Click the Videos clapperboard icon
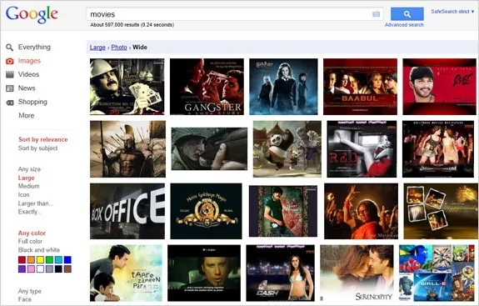 pyautogui.click(x=10, y=74)
